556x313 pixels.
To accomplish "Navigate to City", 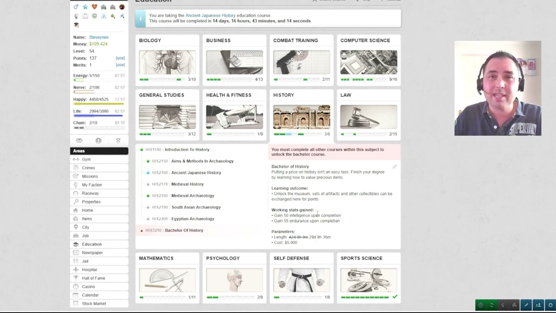I will click(99, 227).
